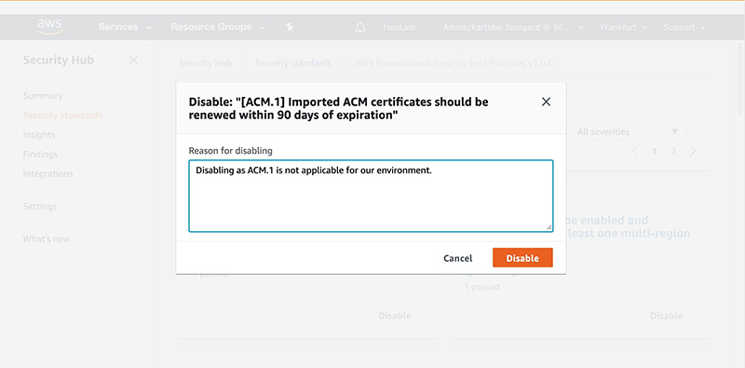Open the Frankfurt region selector
The image size is (745, 368).
623,28
